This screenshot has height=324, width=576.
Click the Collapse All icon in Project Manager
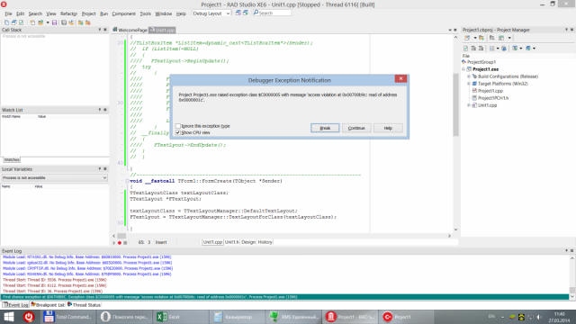point(481,48)
